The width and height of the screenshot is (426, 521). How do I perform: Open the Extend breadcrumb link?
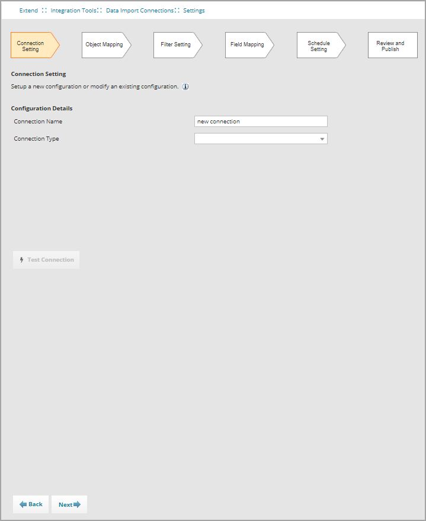point(28,11)
